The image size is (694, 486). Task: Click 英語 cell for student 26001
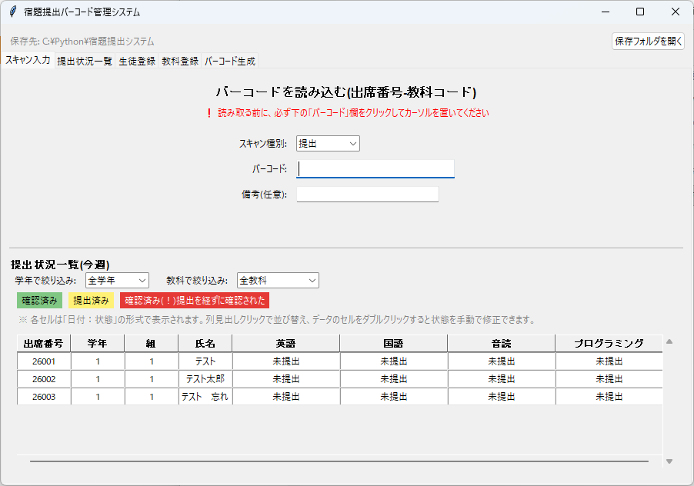click(286, 361)
